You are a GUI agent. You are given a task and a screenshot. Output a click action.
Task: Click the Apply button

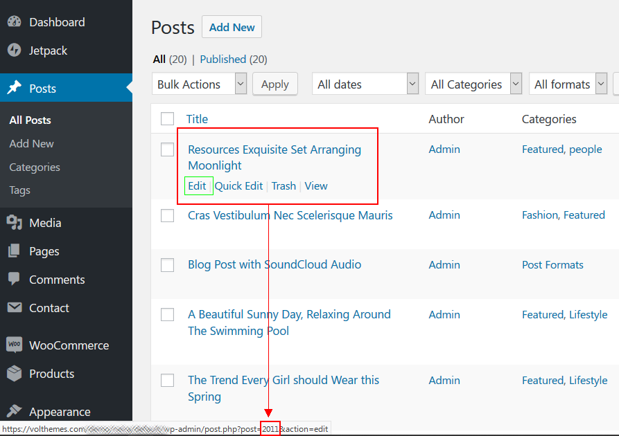(x=275, y=84)
